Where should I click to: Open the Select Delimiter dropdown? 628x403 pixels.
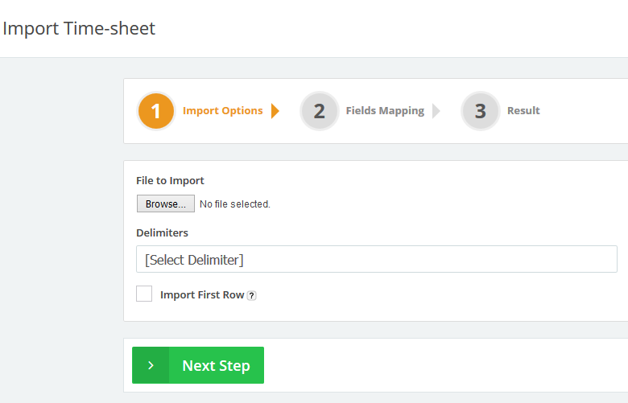click(x=376, y=260)
